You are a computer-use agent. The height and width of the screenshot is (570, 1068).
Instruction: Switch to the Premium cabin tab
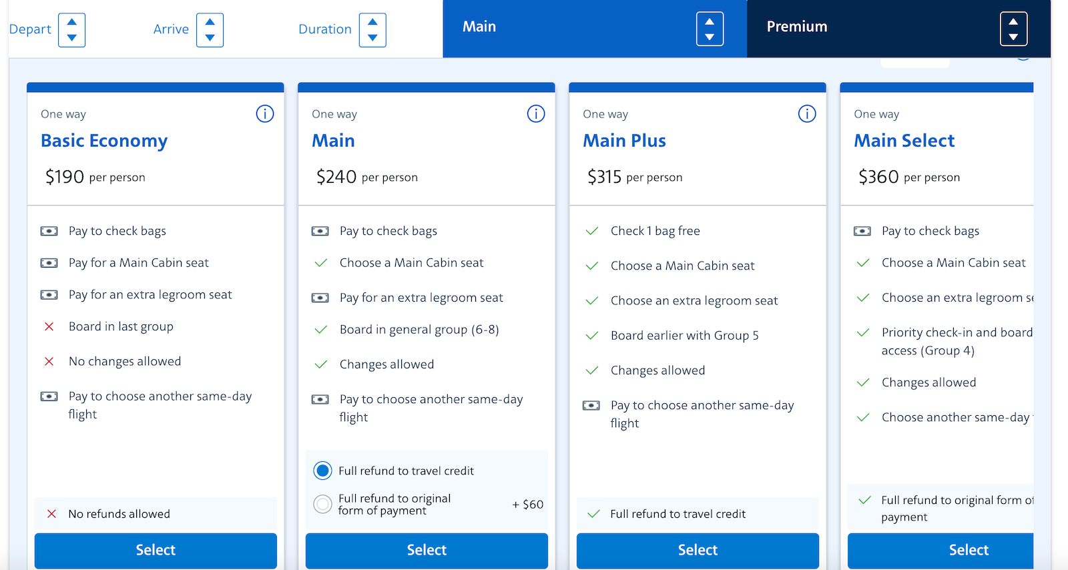click(898, 28)
